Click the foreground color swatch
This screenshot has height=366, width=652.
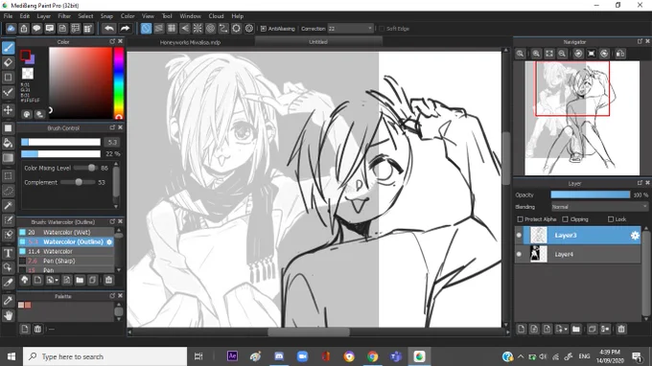click(x=25, y=55)
